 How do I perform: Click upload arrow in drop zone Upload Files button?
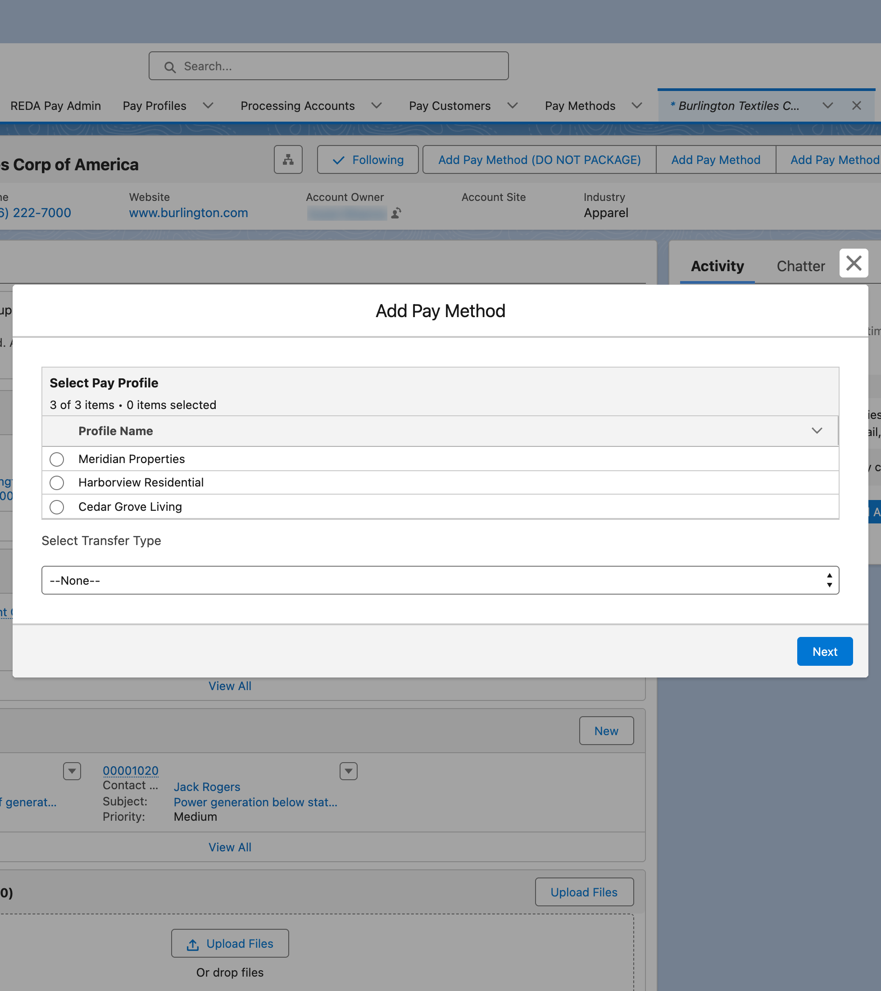pyautogui.click(x=193, y=944)
